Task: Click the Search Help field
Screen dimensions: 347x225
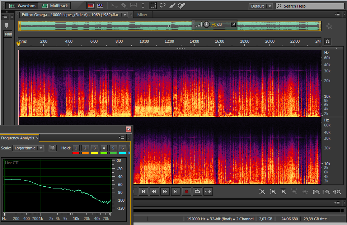Action: point(310,6)
